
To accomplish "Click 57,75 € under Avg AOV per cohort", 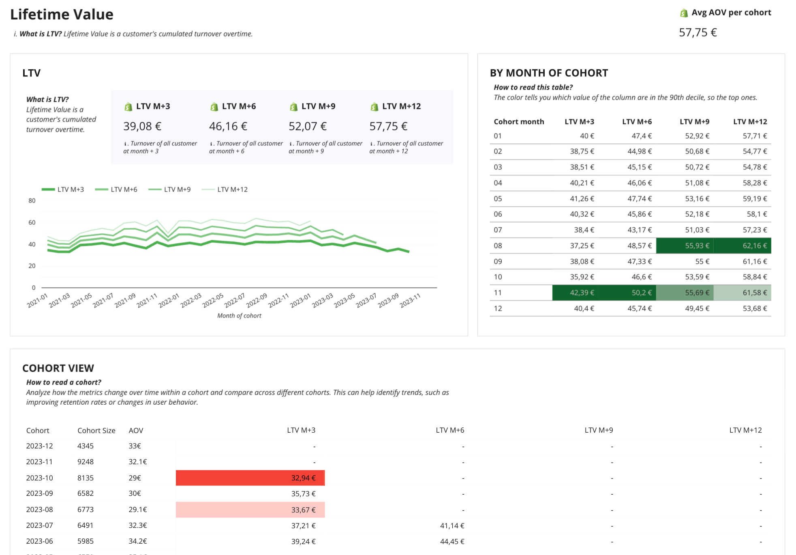I will (698, 32).
